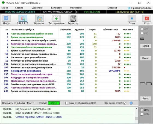Select the S.M.A.R.T toolbar icon

[x=23, y=19]
